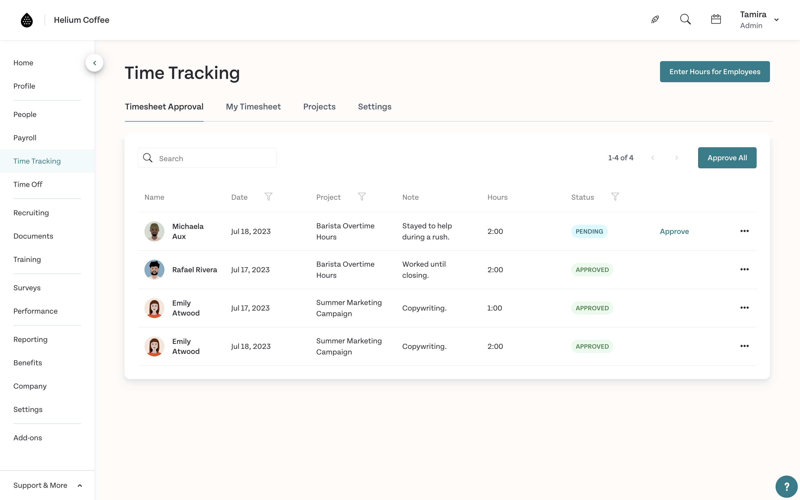This screenshot has width=800, height=500.
Task: Filter timesheets by Status funnel icon
Action: 615,197
